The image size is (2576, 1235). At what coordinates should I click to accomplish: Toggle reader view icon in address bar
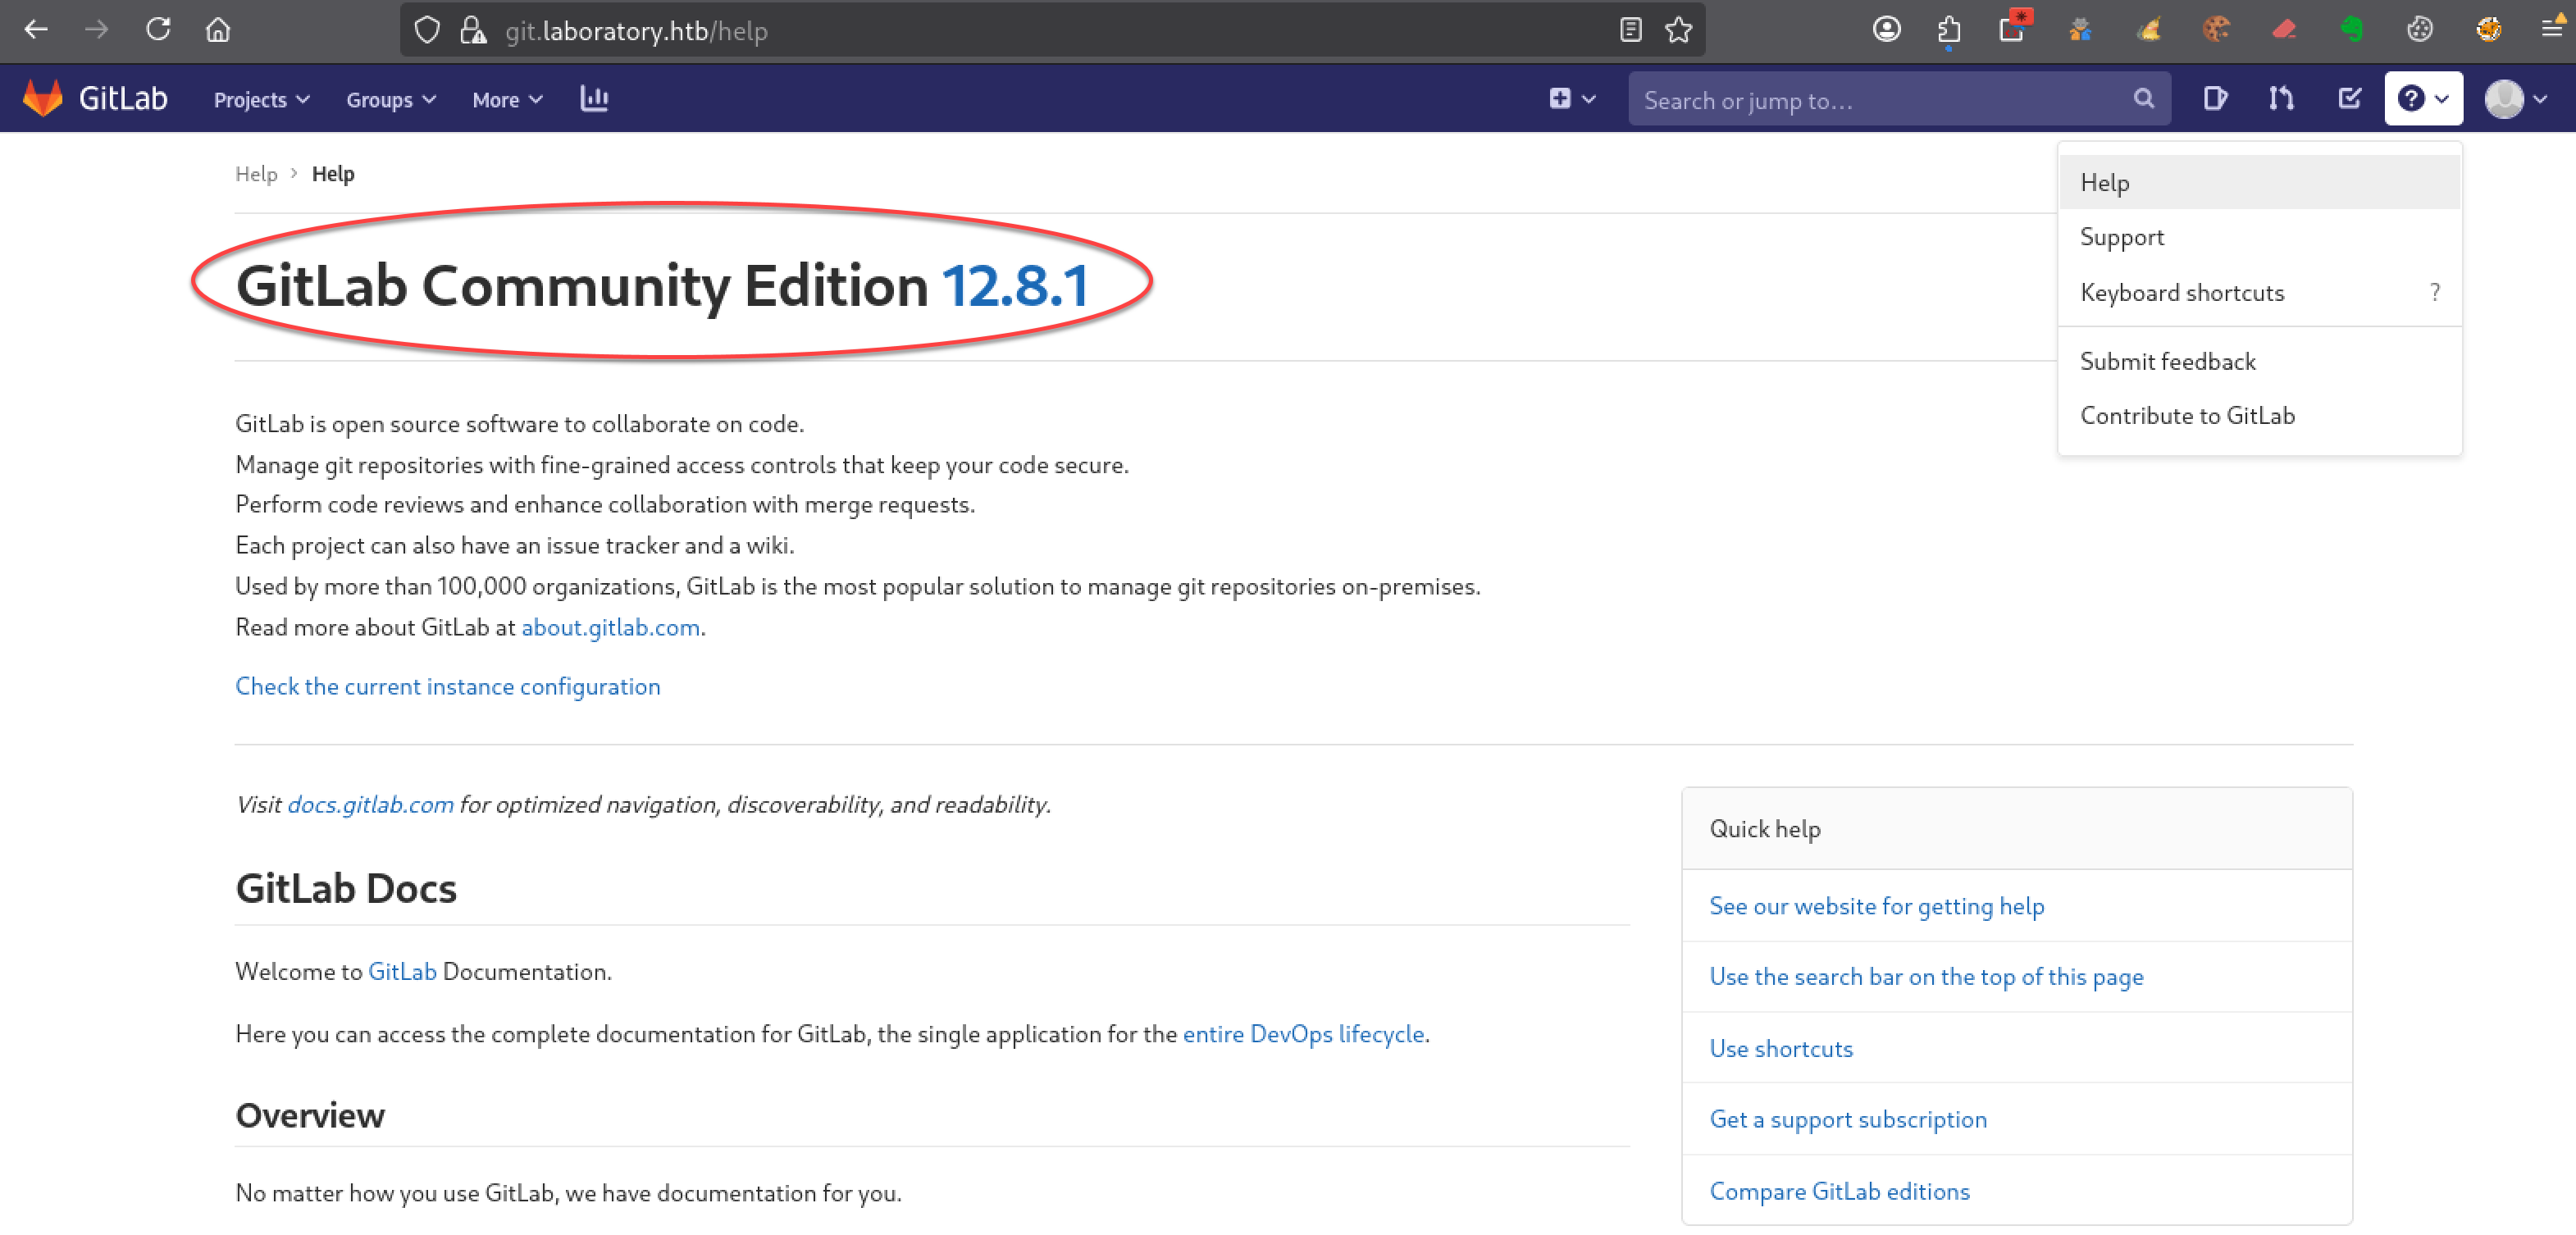(1630, 30)
